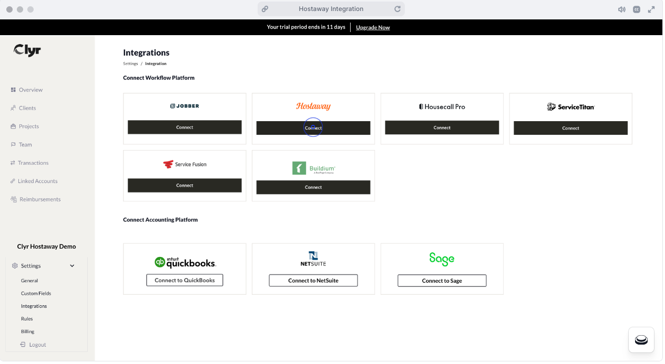Screen dimensions: 665x364
Task: Click the Clyr Hostaway Demo account name
Action: (47, 247)
